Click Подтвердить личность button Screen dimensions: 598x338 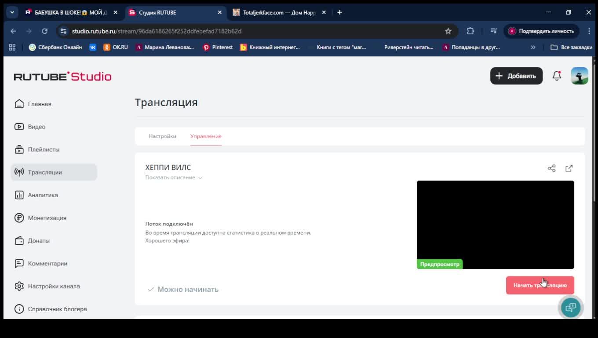click(541, 31)
